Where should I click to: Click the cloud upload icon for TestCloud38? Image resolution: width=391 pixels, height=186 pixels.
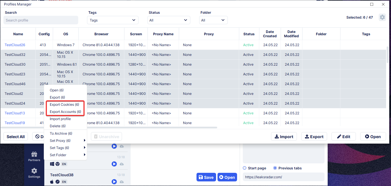(122, 181)
